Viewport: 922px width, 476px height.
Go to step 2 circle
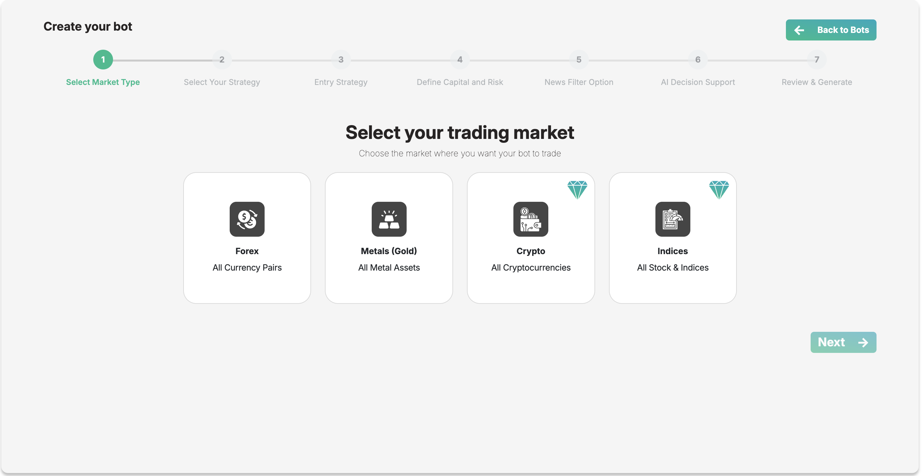tap(222, 60)
